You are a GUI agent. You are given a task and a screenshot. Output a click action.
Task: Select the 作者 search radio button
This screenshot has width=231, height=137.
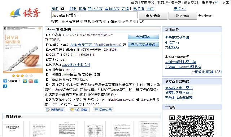(x=93, y=22)
